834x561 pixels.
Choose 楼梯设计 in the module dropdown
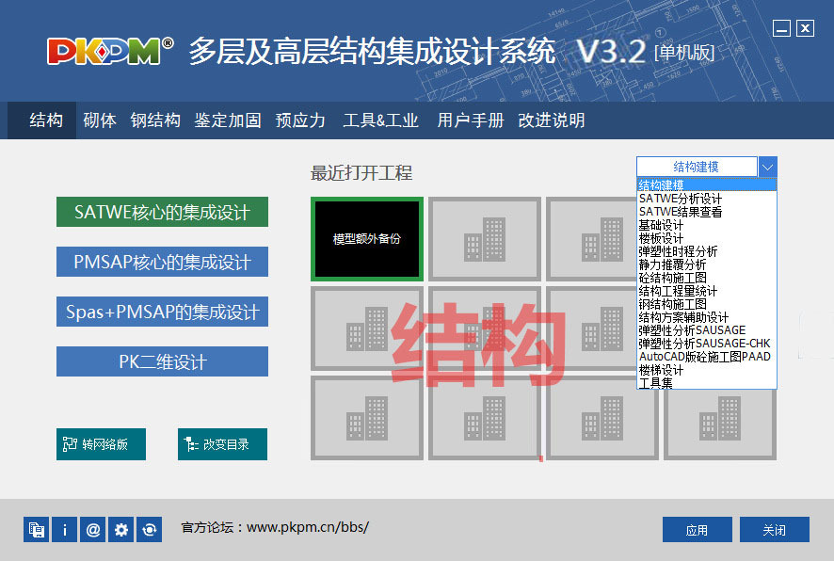661,371
